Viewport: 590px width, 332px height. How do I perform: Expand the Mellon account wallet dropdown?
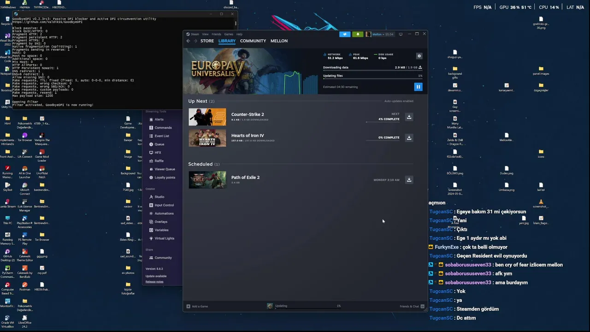pos(383,34)
